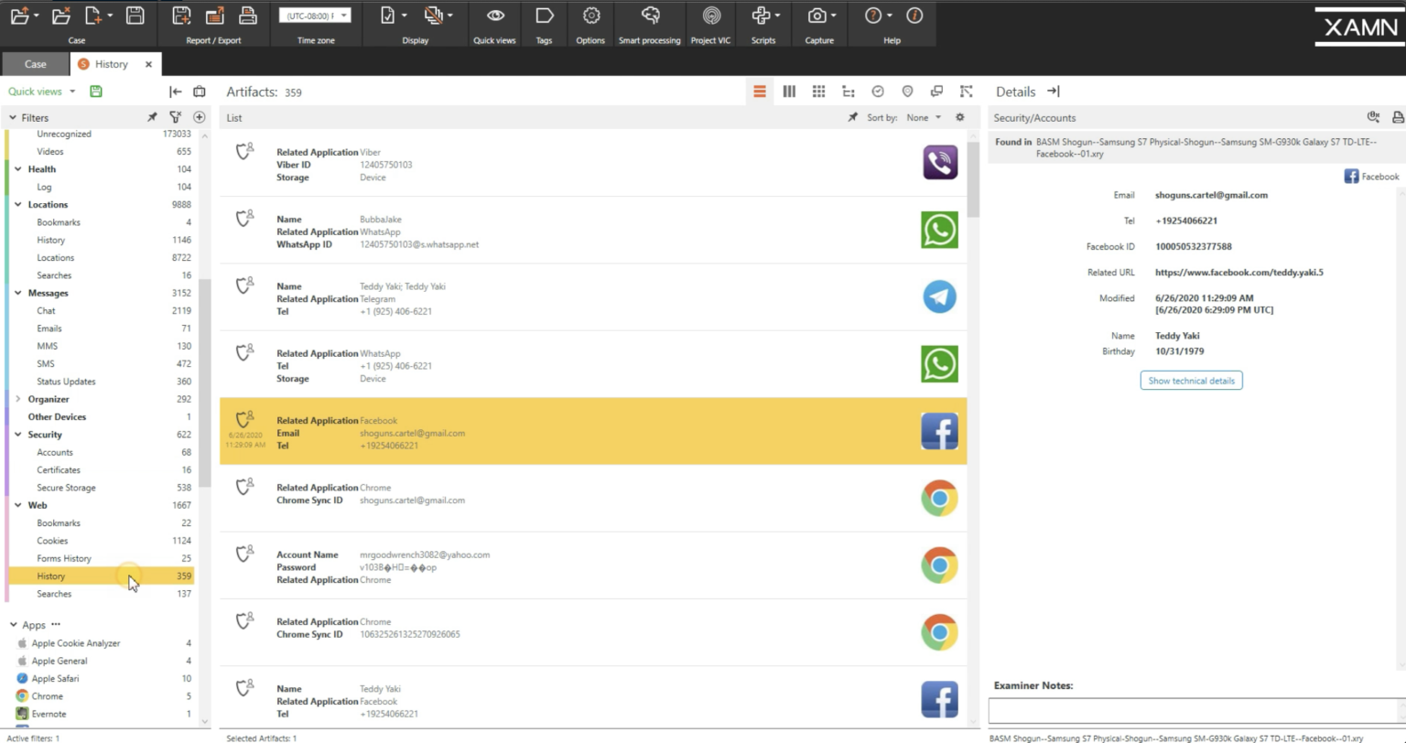Select the Tags tool in the top toolbar
The image size is (1406, 743).
pos(544,15)
